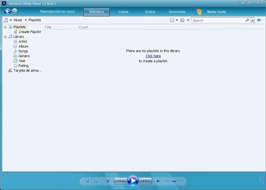Click in the Search input field
The image size is (266, 190).
coord(218,20)
